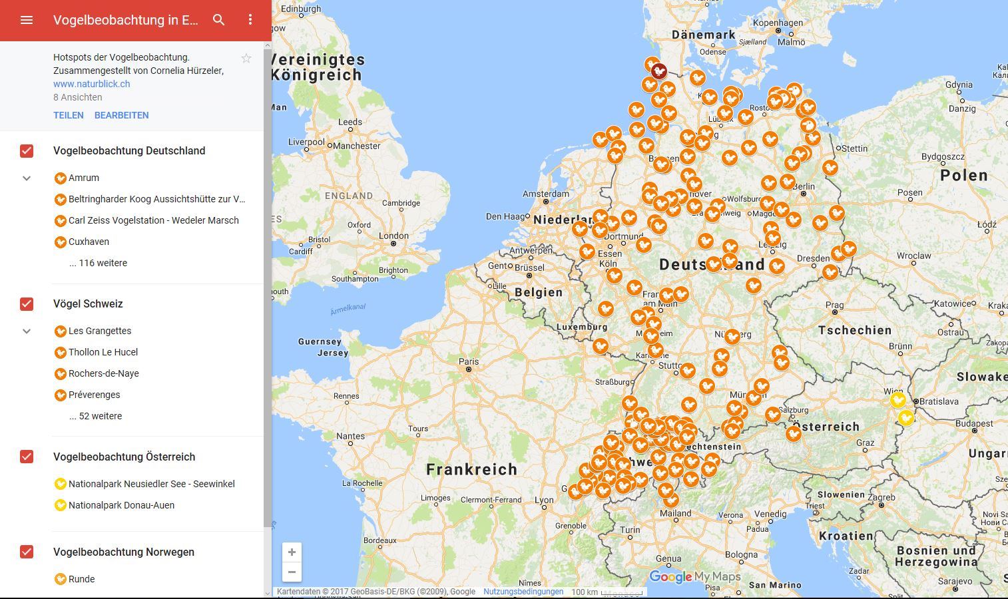Image resolution: width=1008 pixels, height=599 pixels.
Task: Uncheck the Vogelbeobachtung Deutschland layer
Action: 27,151
